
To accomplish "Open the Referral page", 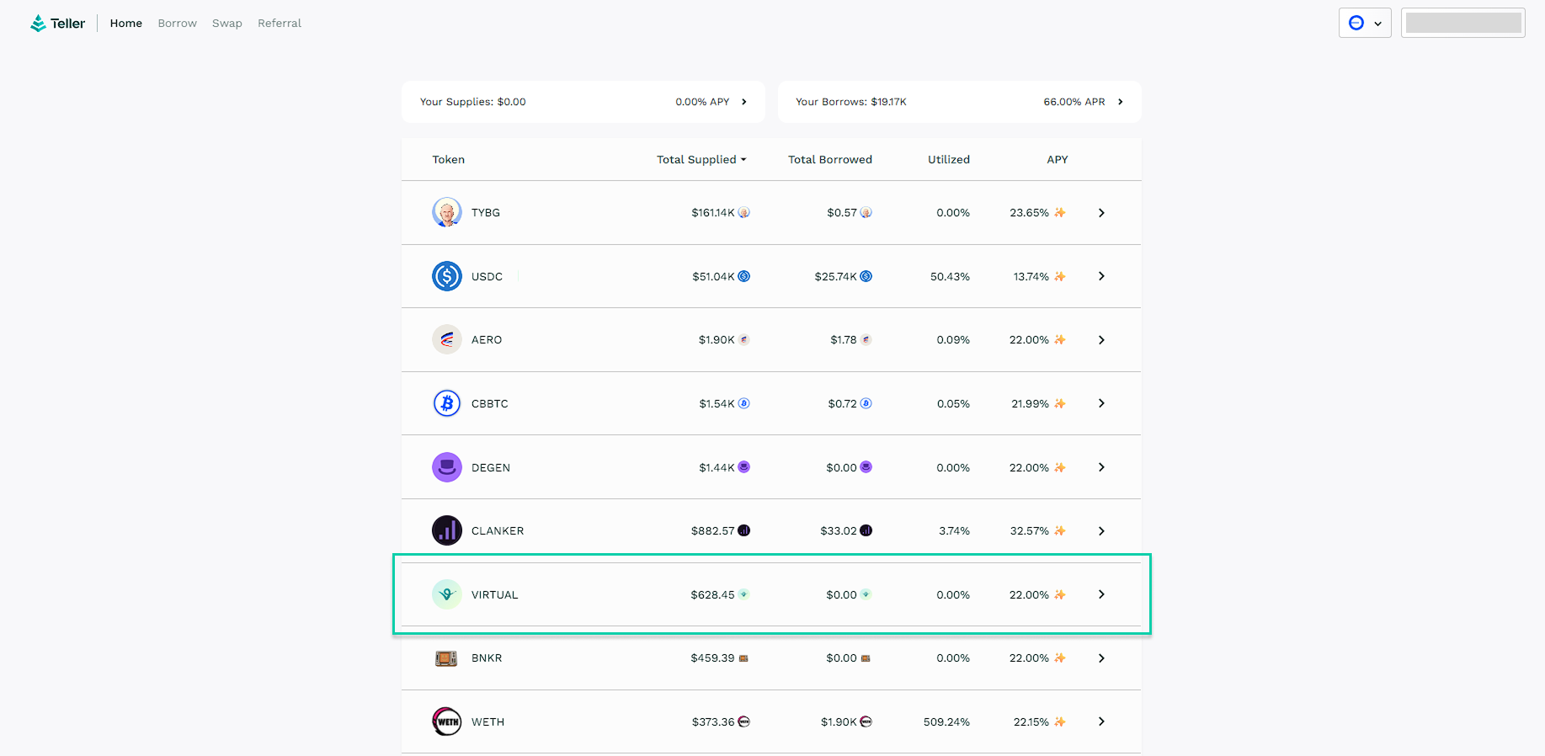I will pos(279,24).
